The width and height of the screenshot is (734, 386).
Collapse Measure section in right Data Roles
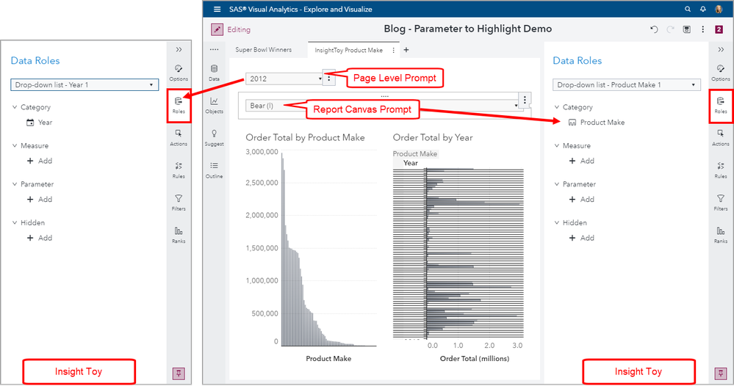click(557, 146)
